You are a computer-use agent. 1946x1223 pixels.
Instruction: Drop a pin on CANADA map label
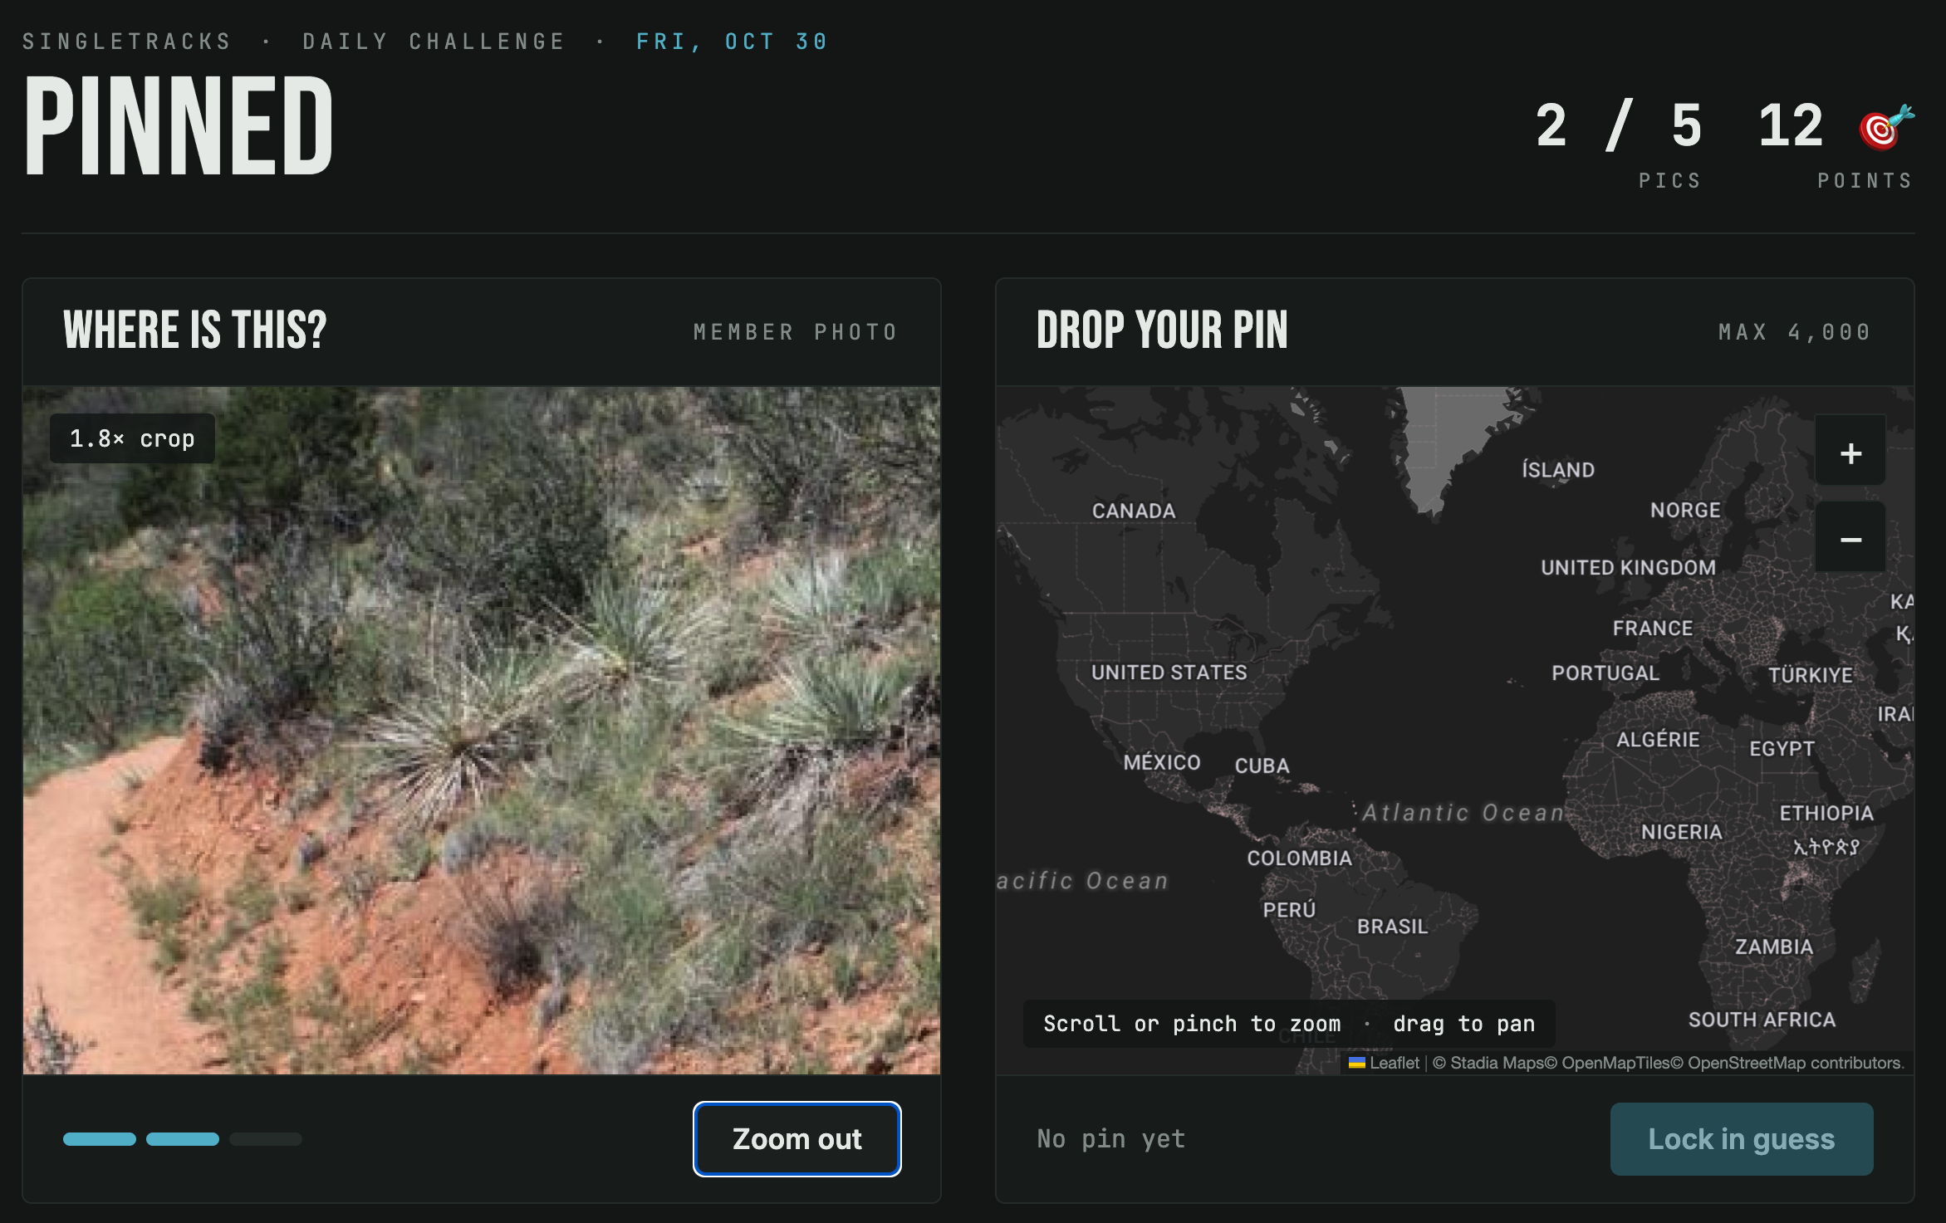(x=1133, y=511)
